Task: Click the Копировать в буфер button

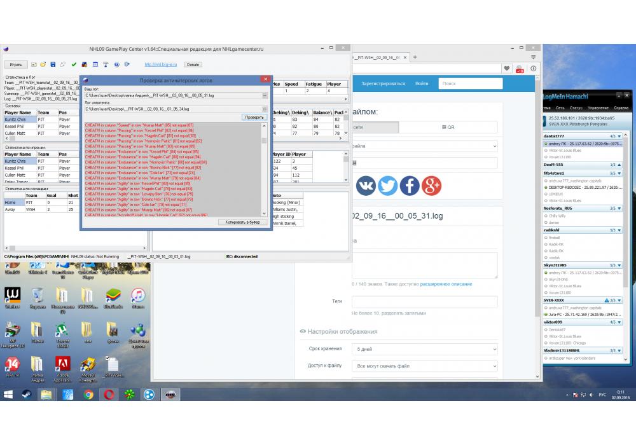Action: coord(242,222)
